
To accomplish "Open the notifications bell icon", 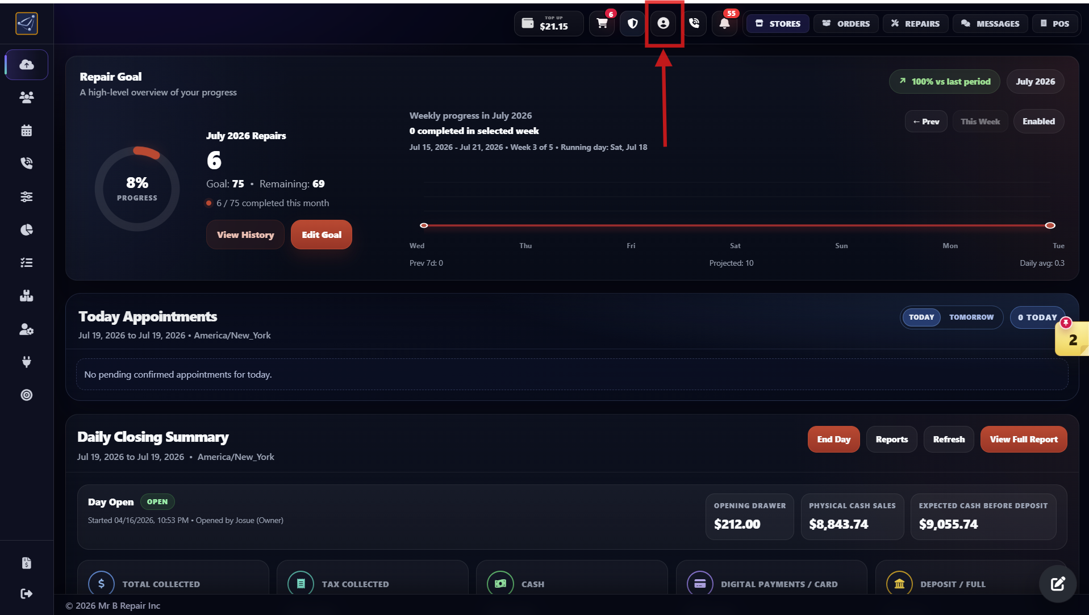I will [725, 23].
